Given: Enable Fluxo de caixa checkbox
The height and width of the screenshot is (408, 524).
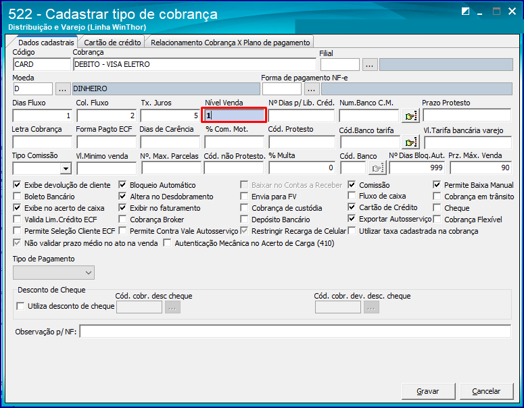Looking at the screenshot, I should click(x=352, y=196).
